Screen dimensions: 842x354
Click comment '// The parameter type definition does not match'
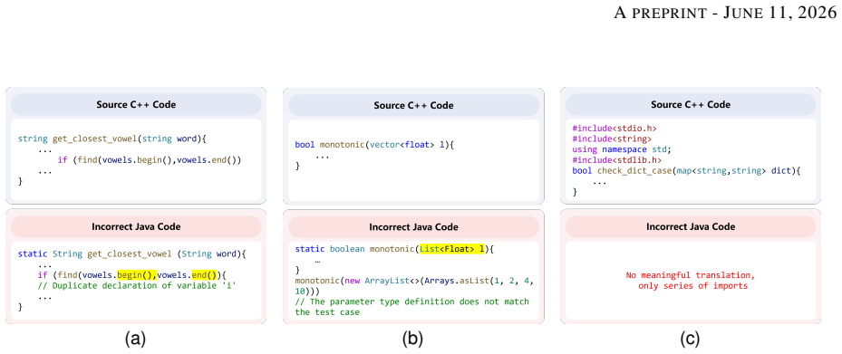(411, 301)
